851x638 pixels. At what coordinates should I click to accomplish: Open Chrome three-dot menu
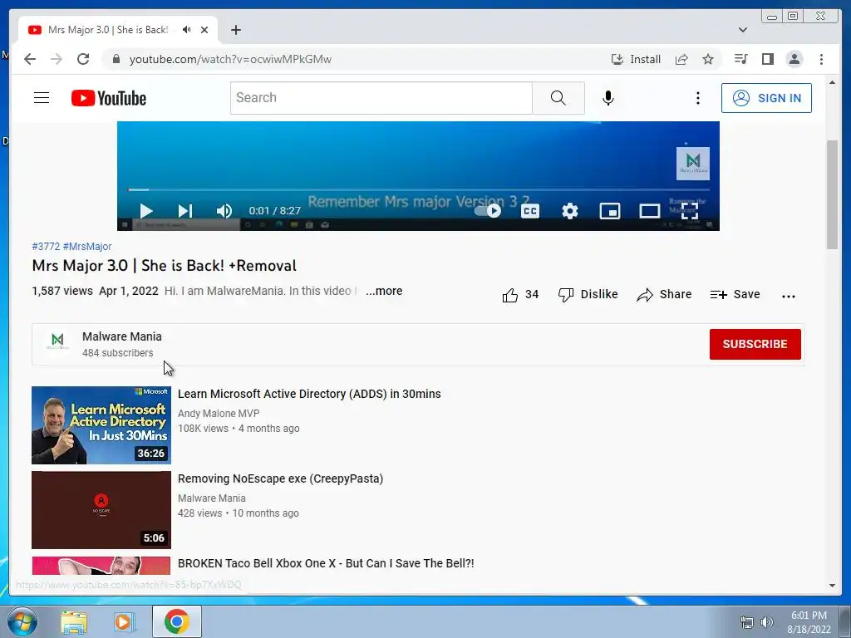pyautogui.click(x=821, y=59)
